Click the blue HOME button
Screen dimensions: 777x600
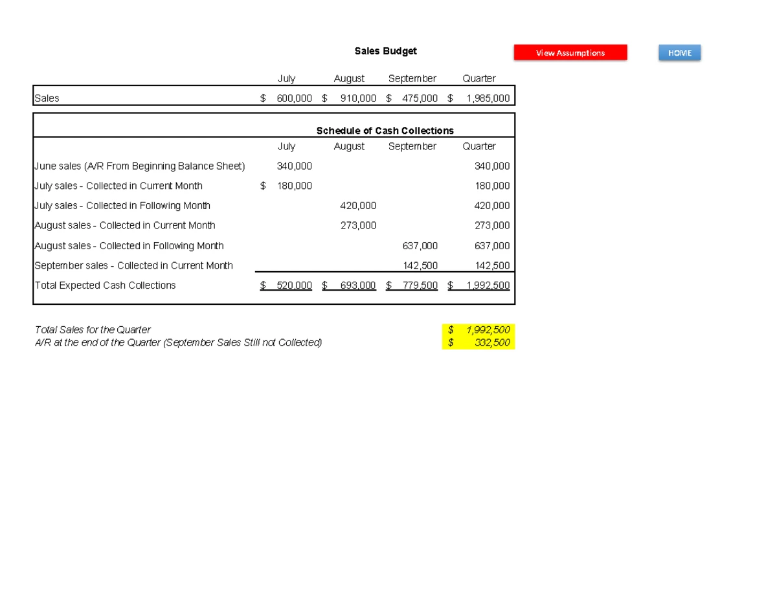(x=679, y=52)
